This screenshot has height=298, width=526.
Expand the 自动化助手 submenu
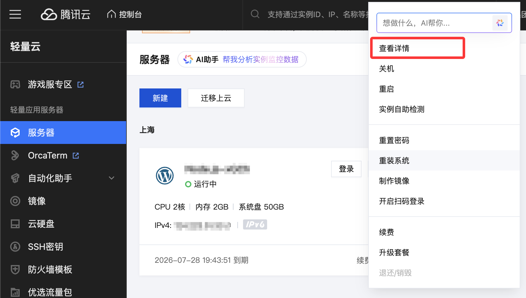click(111, 178)
